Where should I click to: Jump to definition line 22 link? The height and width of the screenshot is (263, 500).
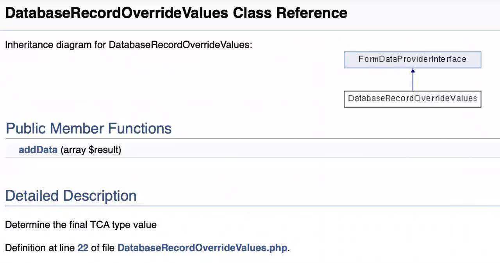click(83, 248)
